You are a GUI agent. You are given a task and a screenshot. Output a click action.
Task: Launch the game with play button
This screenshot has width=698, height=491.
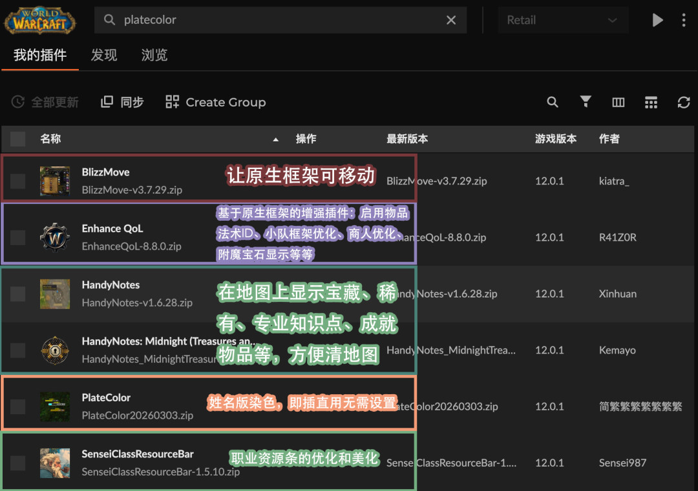point(657,20)
